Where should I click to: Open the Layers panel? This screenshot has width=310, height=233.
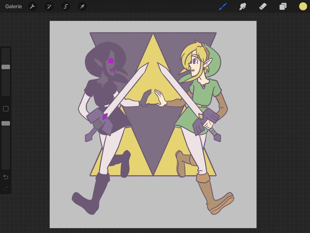coord(283,6)
